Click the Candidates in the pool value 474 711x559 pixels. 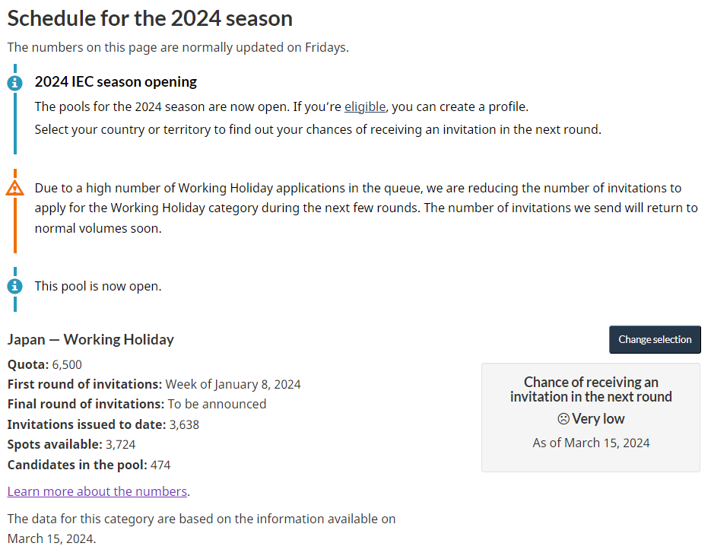(160, 465)
